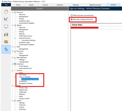Click the Resources node icon
Viewport: 122px width, 111px height.
point(15,51)
